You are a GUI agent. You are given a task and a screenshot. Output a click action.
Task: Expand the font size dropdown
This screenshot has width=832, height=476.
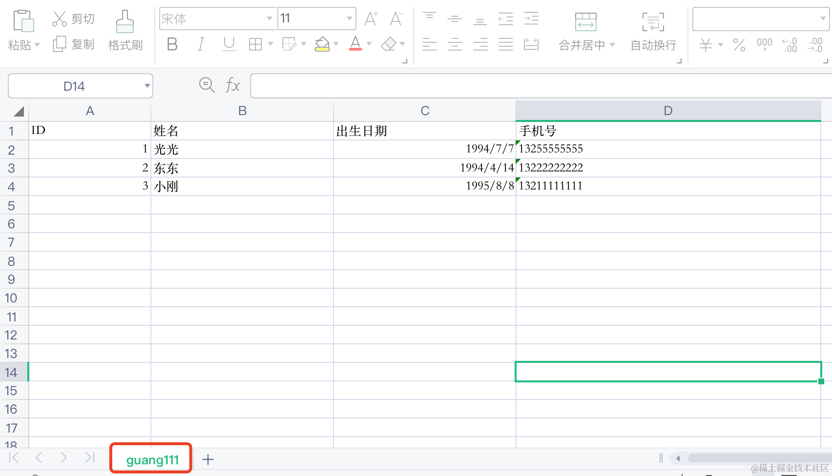click(x=349, y=19)
